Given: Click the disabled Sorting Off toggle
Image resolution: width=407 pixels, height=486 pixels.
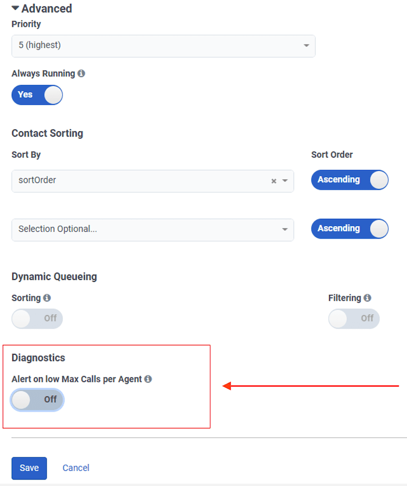Looking at the screenshot, I should click(x=37, y=319).
